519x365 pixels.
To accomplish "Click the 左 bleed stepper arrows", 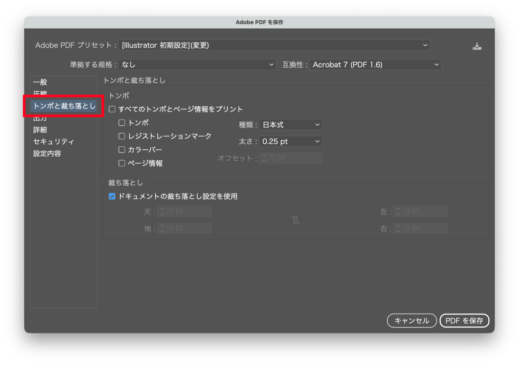I will (398, 212).
